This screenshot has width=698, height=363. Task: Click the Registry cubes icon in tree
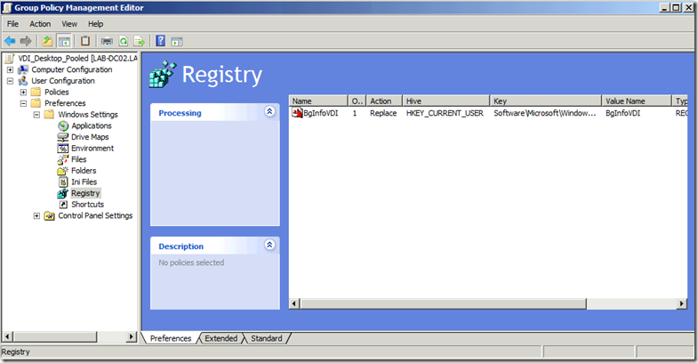[63, 193]
